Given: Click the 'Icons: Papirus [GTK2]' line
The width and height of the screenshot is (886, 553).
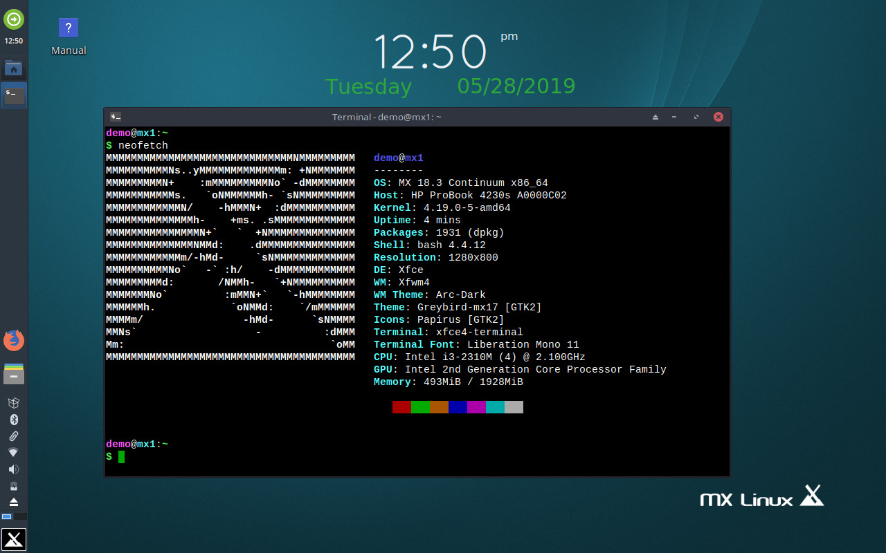Looking at the screenshot, I should 439,320.
